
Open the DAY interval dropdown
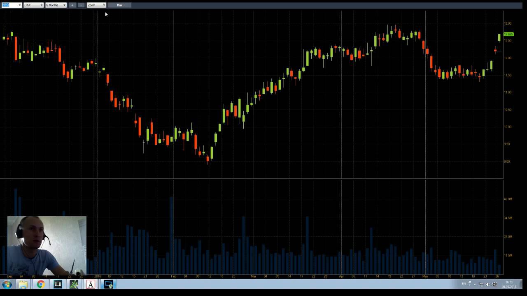[x=33, y=5]
